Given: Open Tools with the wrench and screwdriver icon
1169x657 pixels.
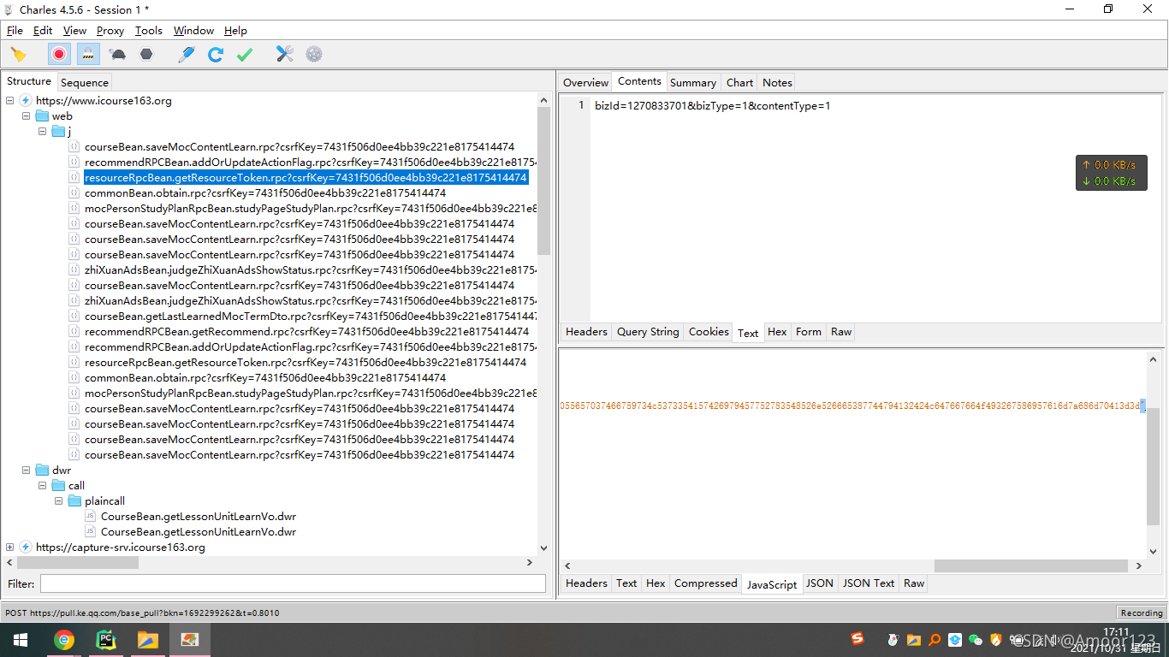Looking at the screenshot, I should click(x=285, y=55).
